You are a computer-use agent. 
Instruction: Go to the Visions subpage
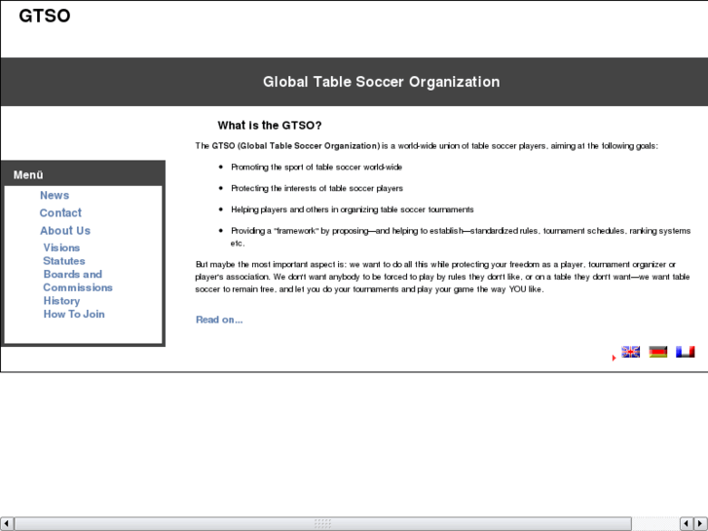(61, 247)
